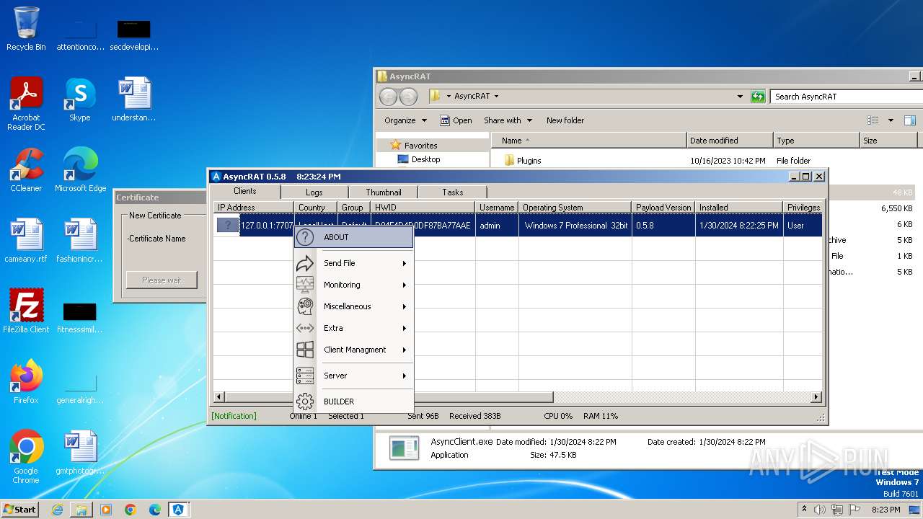Sort files by Type column
This screenshot has width=923, height=519.
(x=816, y=141)
